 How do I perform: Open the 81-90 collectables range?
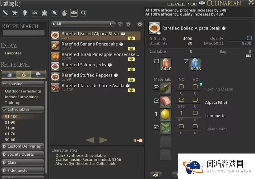pyautogui.click(x=10, y=123)
